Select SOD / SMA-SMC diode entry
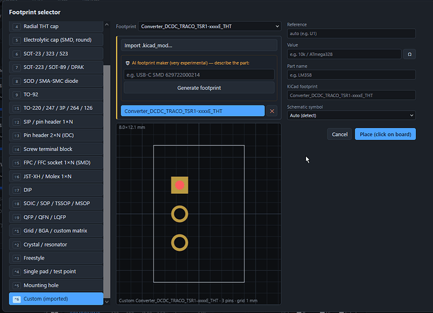433x313 pixels. (x=56, y=81)
